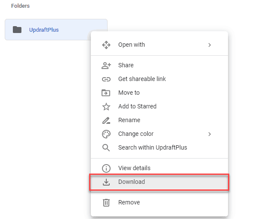The height and width of the screenshot is (219, 261).
Task: Click the star icon for Add to Starred
Action: [106, 107]
